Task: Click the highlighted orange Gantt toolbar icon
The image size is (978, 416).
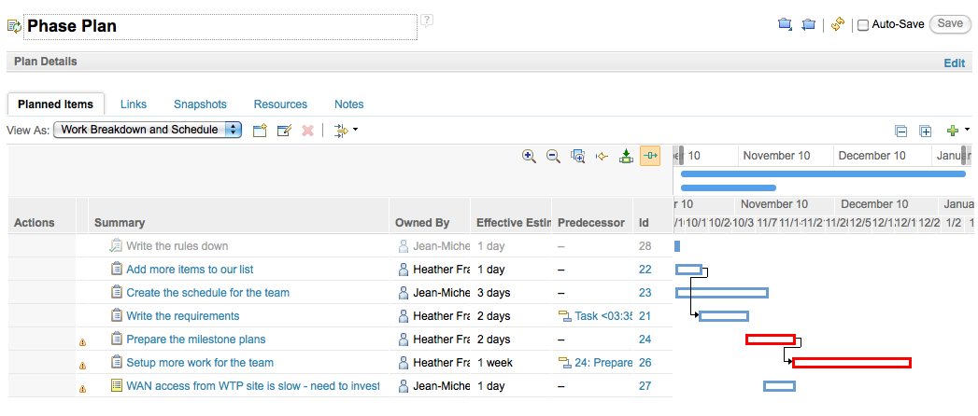Action: tap(650, 157)
